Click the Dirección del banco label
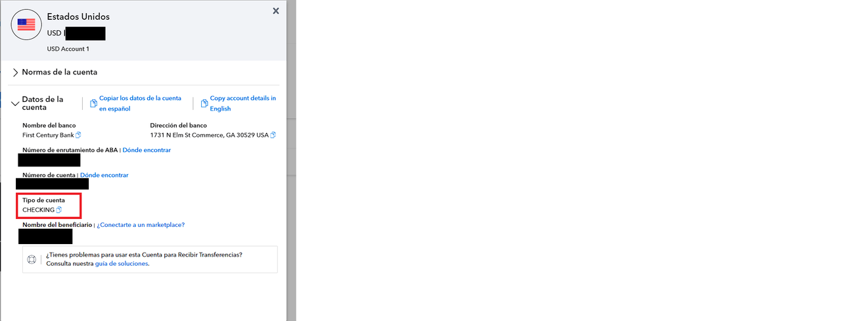Image resolution: width=841 pixels, height=321 pixels. [x=179, y=125]
